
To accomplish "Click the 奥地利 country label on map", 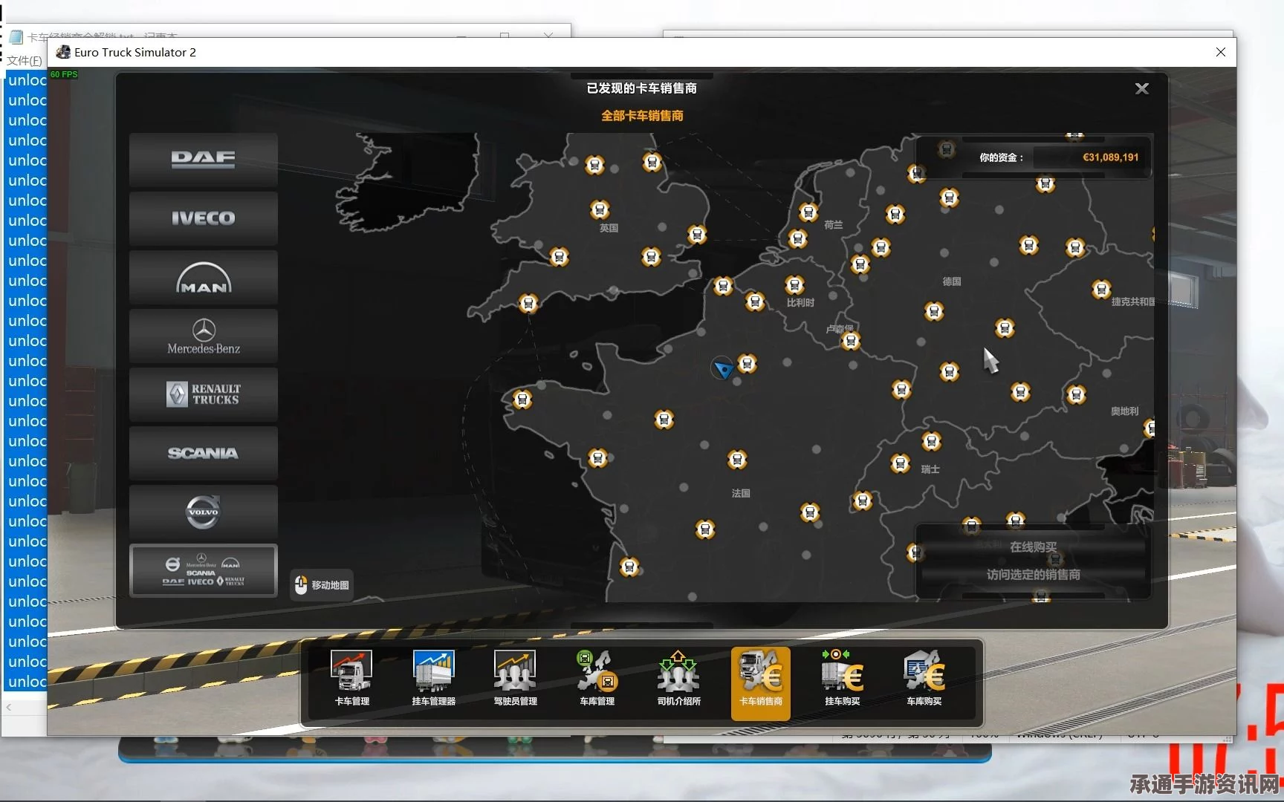I will pyautogui.click(x=1124, y=411).
